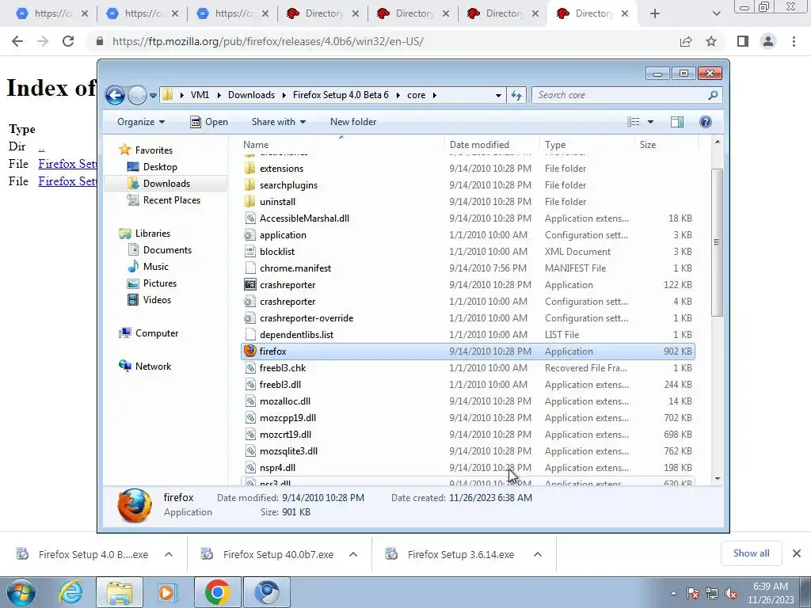Image resolution: width=811 pixels, height=608 pixels.
Task: Click the Open button in toolbar
Action: [x=209, y=122]
